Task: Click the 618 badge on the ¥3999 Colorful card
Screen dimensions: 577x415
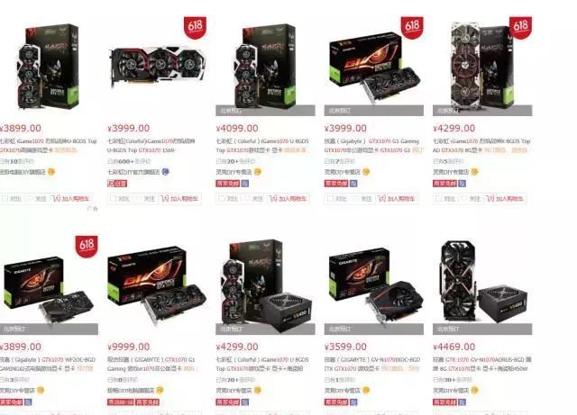Action: pyautogui.click(x=195, y=27)
